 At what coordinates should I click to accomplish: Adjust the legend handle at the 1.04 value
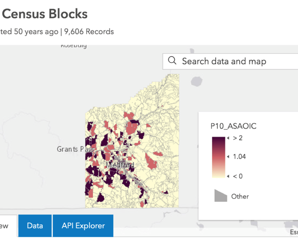(x=228, y=156)
